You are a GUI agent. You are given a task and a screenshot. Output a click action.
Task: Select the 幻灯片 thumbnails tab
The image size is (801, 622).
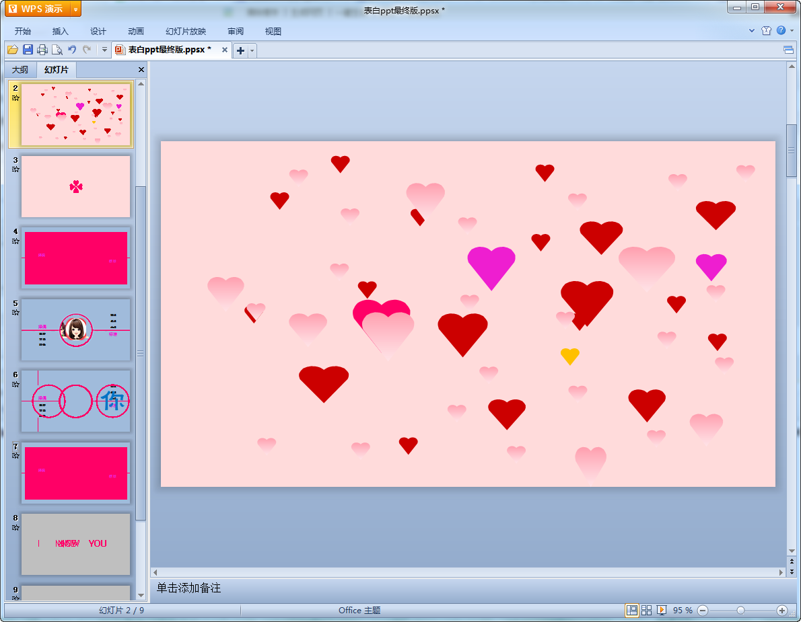[56, 69]
